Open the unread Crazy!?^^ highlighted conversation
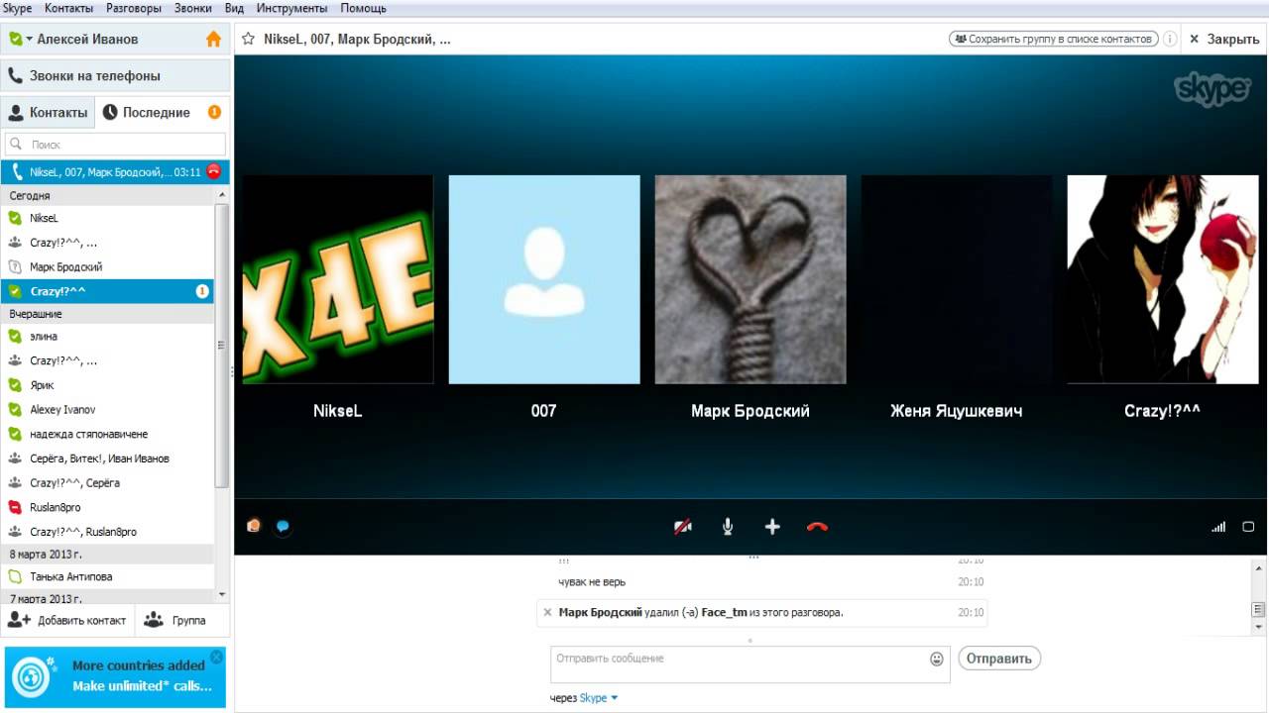 pos(107,291)
